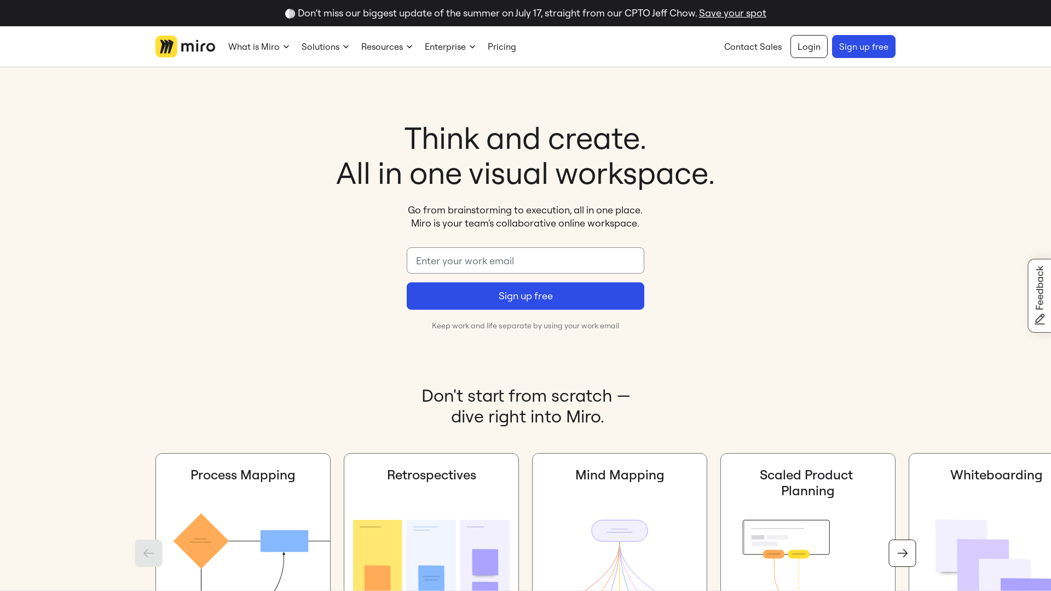Image resolution: width=1051 pixels, height=591 pixels.
Task: Click Contact Sales link
Action: click(x=753, y=47)
